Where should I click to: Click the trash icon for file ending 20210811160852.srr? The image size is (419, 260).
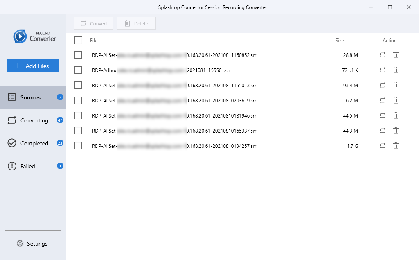[x=396, y=55]
